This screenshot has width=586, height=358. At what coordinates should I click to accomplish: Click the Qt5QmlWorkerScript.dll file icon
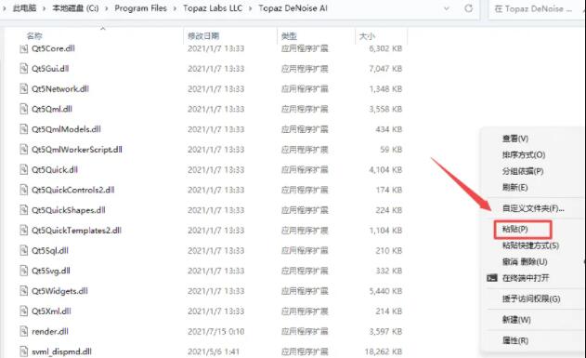click(x=23, y=150)
